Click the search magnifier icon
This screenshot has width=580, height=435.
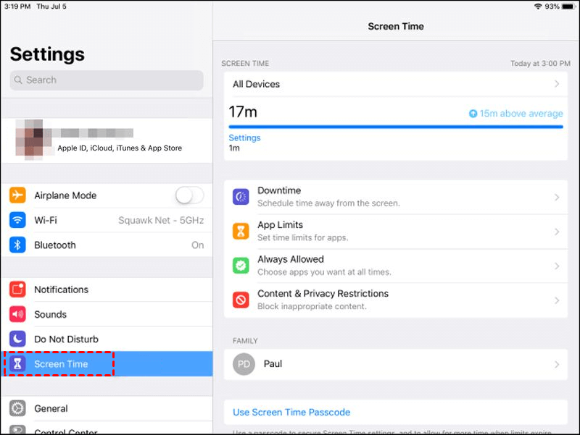click(18, 80)
